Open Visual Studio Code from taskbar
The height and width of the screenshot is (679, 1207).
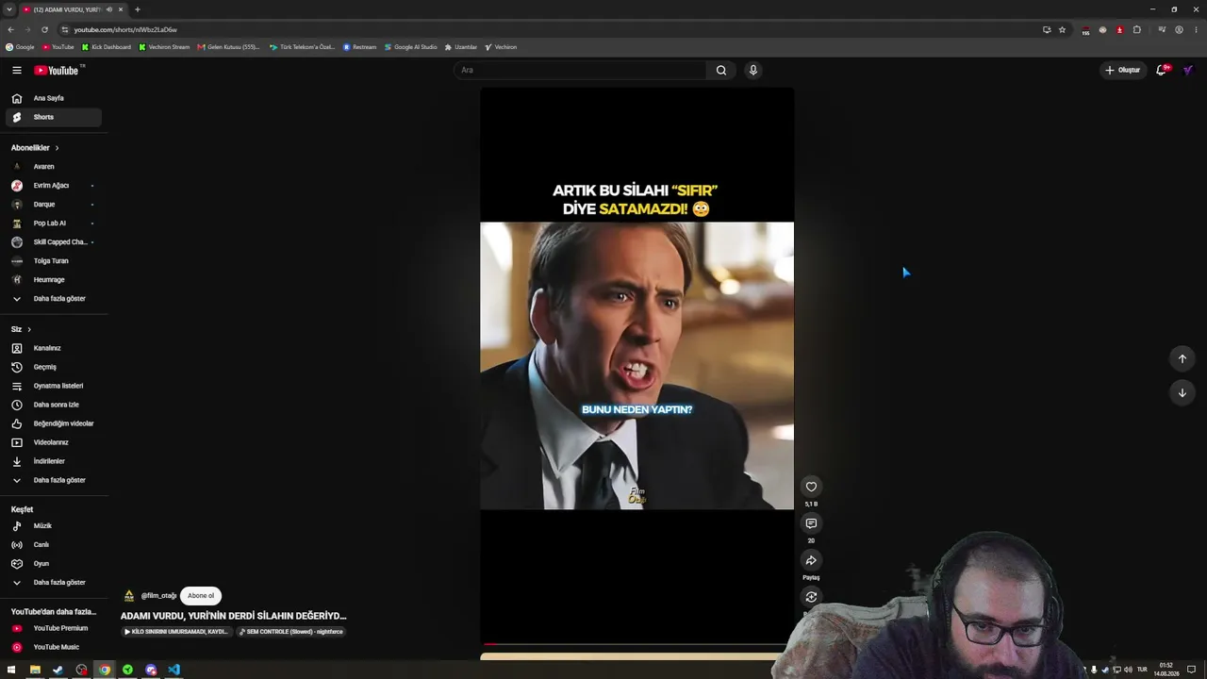174,670
